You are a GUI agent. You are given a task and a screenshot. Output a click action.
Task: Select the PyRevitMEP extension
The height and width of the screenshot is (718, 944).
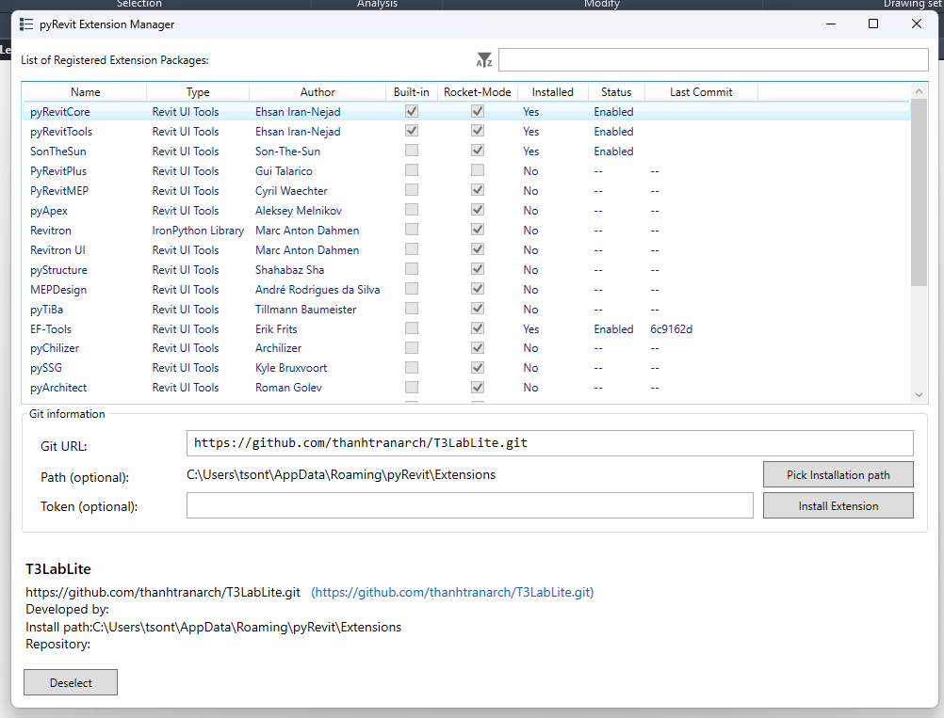[466, 191]
